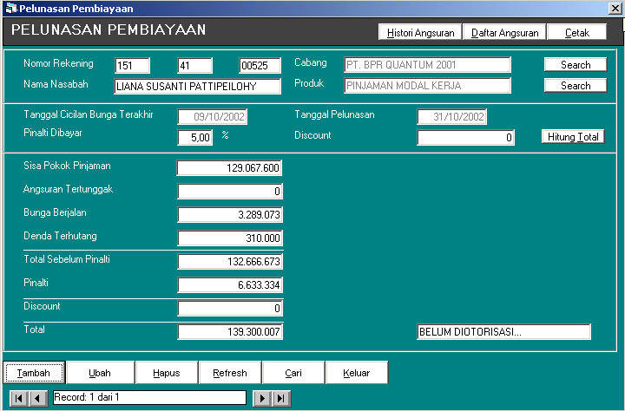Click the Hapus button
The width and height of the screenshot is (625, 411).
[x=167, y=373]
